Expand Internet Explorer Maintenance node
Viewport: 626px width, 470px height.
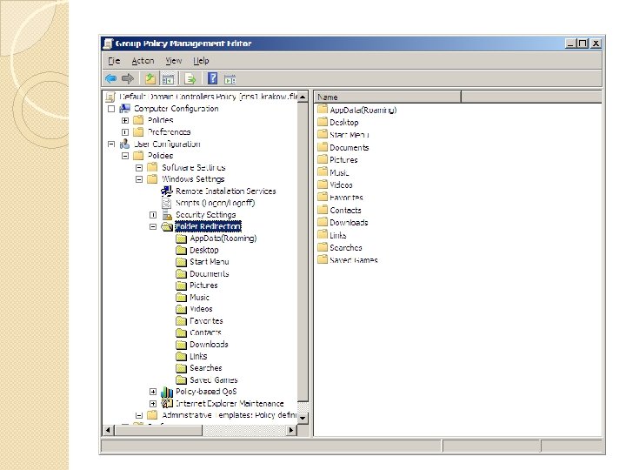153,404
